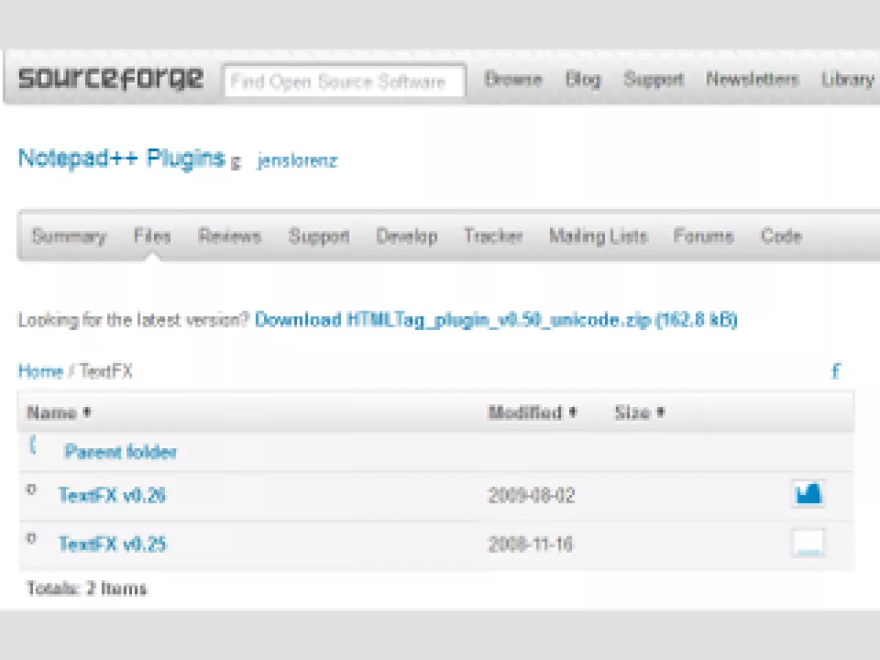Open the Reviews tab

tap(230, 236)
